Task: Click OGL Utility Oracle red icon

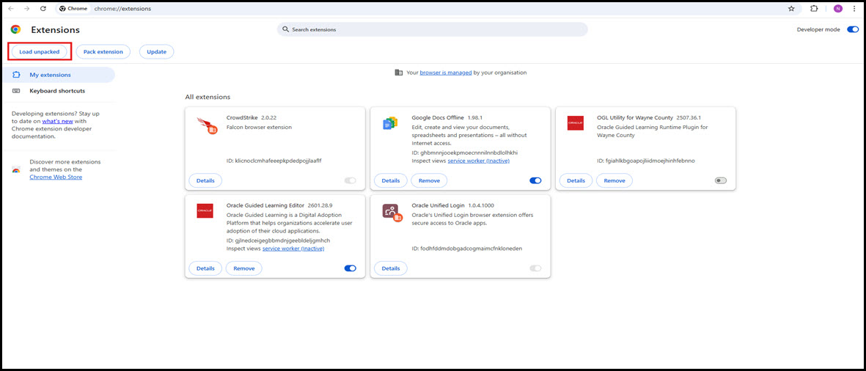Action: pyautogui.click(x=575, y=123)
